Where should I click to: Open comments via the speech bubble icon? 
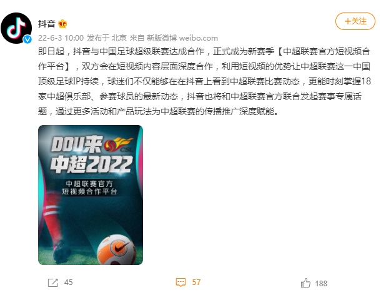coord(181,282)
